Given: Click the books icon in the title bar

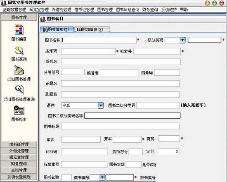Looking at the screenshot, I should click(4, 3).
